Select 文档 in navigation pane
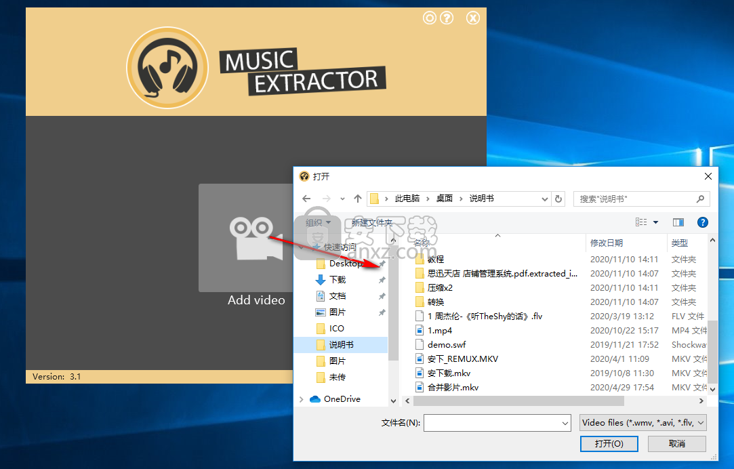 coord(338,295)
